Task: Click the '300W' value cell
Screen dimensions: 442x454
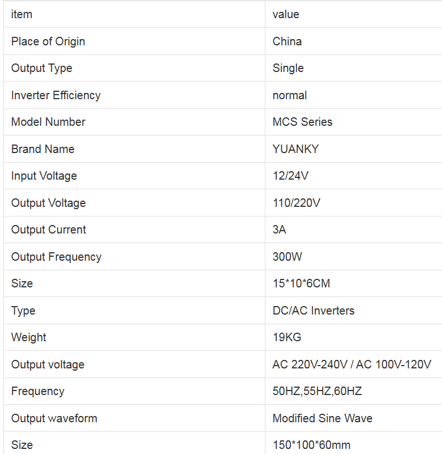Action: [x=287, y=257]
